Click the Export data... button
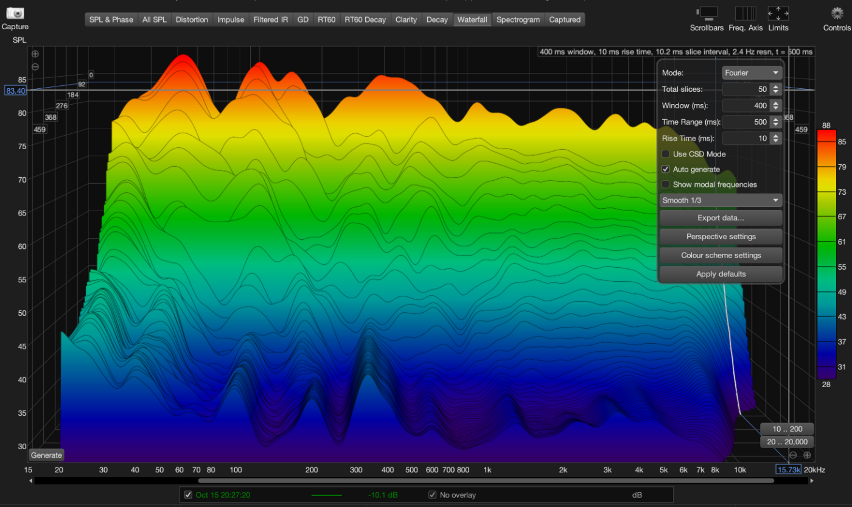The width and height of the screenshot is (852, 507). 721,218
